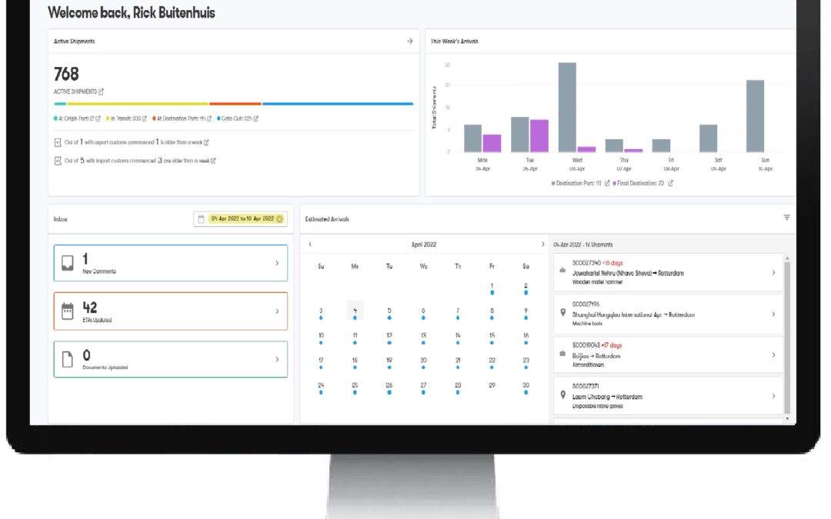Click the Disposable nitrile gloves description

tap(597, 406)
